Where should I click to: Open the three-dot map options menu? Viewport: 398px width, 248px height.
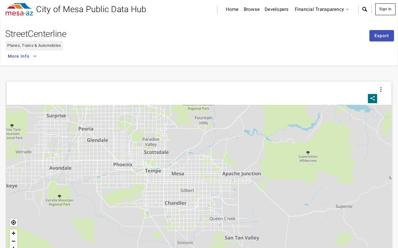(381, 90)
